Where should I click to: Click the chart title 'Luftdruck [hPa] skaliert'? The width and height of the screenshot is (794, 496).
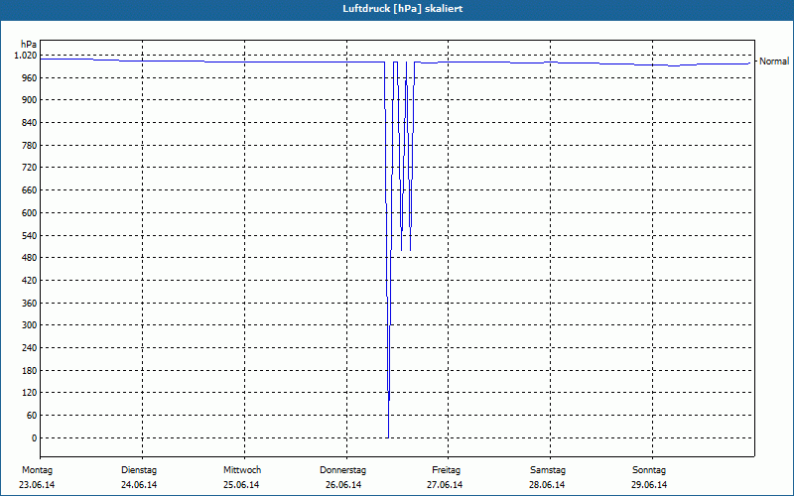[403, 9]
